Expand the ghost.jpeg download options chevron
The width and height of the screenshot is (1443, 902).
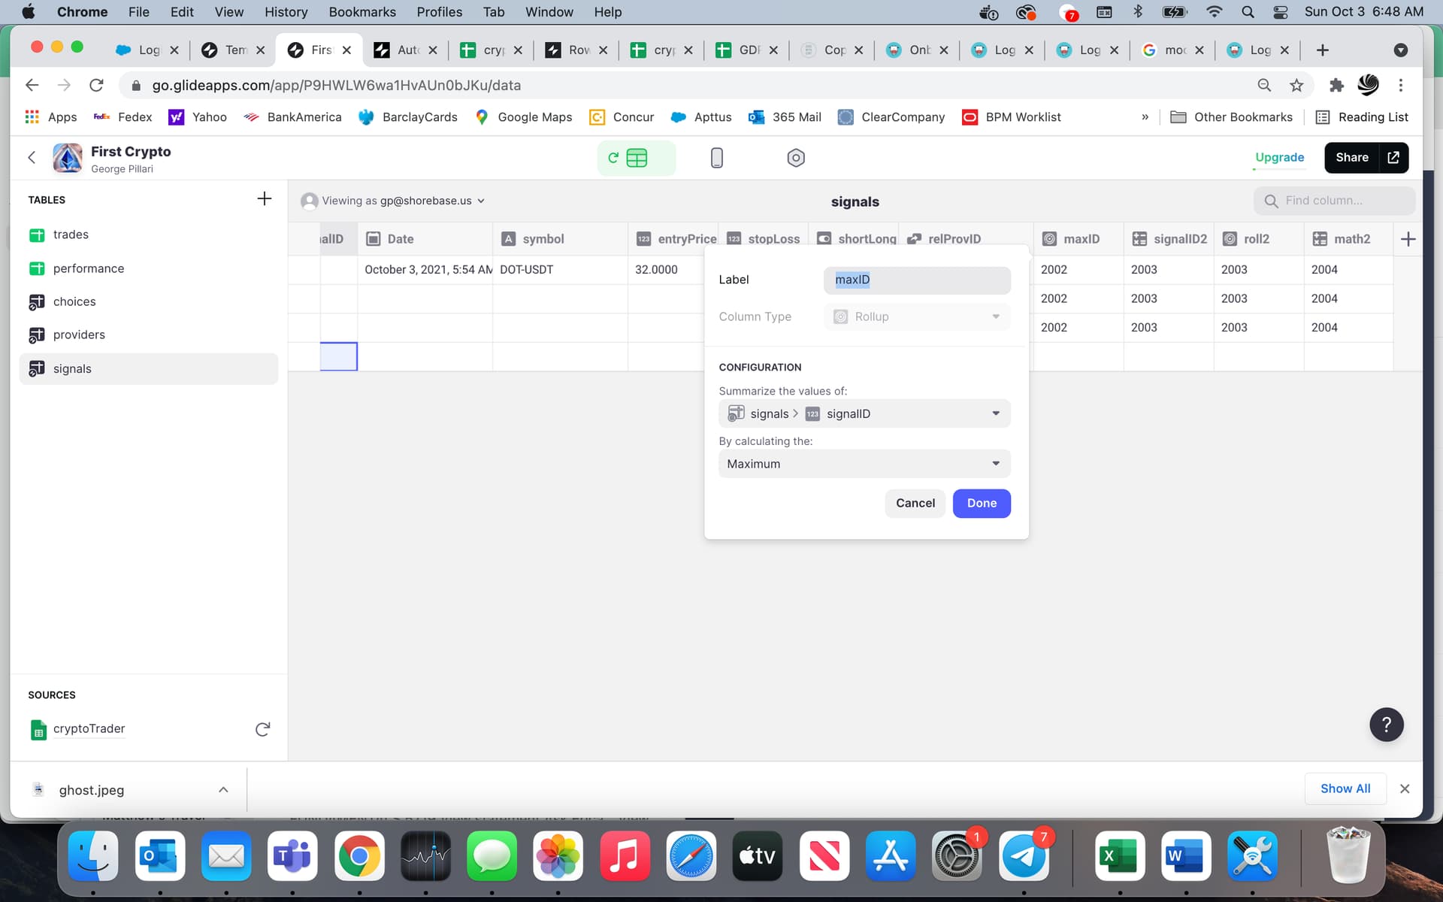point(223,789)
